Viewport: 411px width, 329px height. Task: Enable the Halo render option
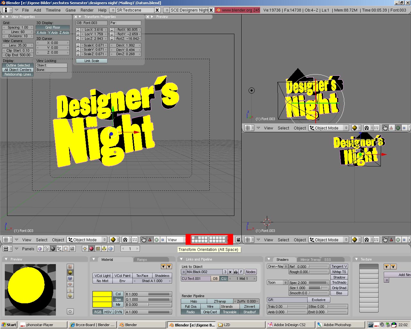click(x=194, y=301)
